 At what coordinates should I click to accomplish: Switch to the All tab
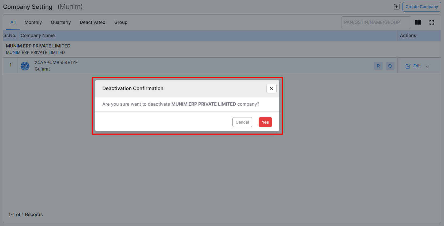(x=13, y=23)
